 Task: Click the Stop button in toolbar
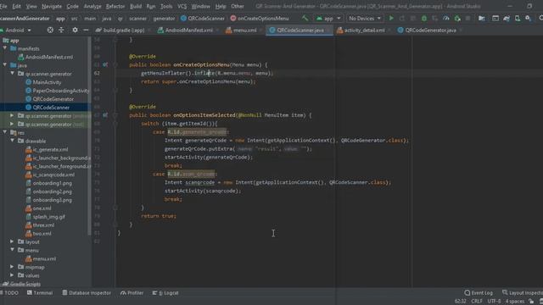[467, 18]
